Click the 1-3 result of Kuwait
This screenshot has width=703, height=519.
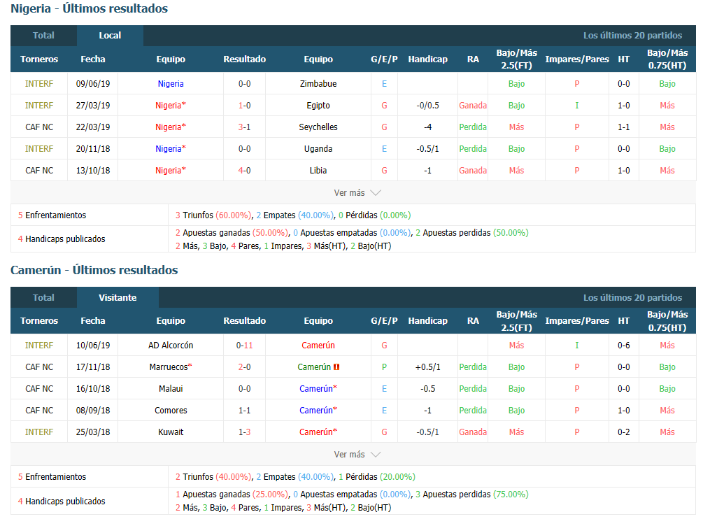[x=244, y=432]
